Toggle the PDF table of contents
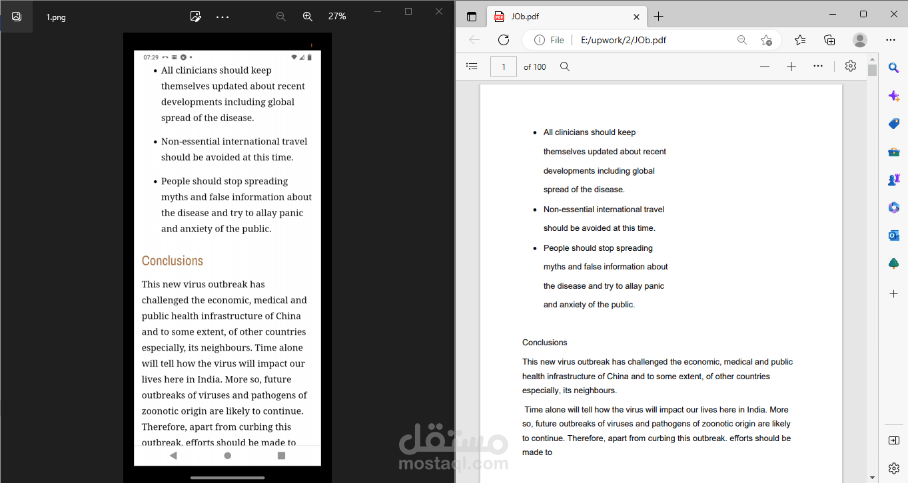Image resolution: width=908 pixels, height=483 pixels. tap(472, 67)
